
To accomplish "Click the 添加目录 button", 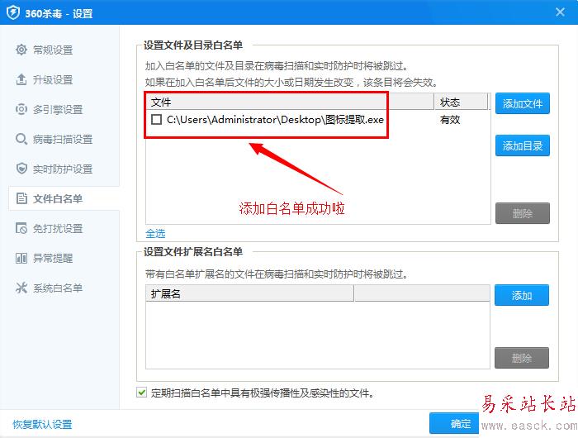I will tap(523, 145).
